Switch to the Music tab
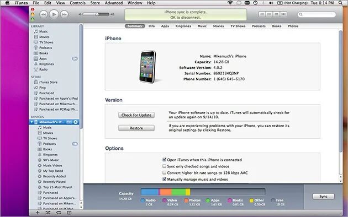Viewport: 348px width, 217px height. 202,26
